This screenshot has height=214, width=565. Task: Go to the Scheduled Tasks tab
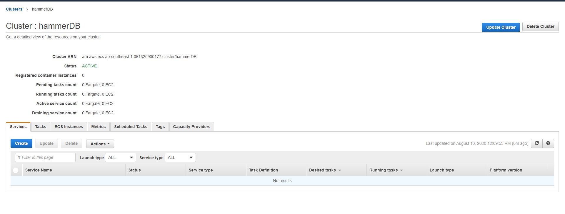[x=131, y=127]
